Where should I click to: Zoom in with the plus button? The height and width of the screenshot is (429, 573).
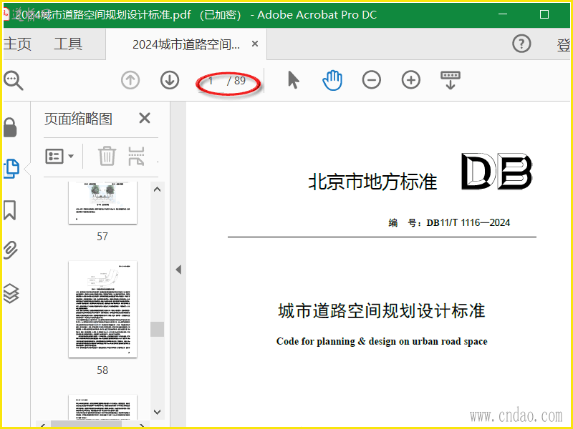click(411, 80)
